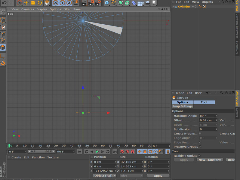Click the Record Active Objects button
The height and width of the screenshot is (180, 240).
122,152
